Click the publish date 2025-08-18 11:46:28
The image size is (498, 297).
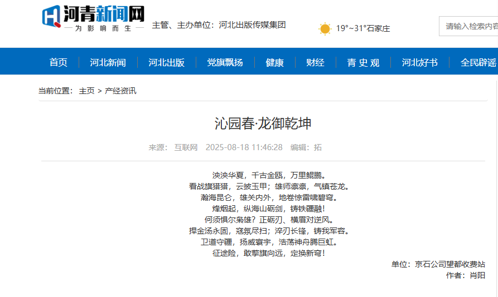244,147
